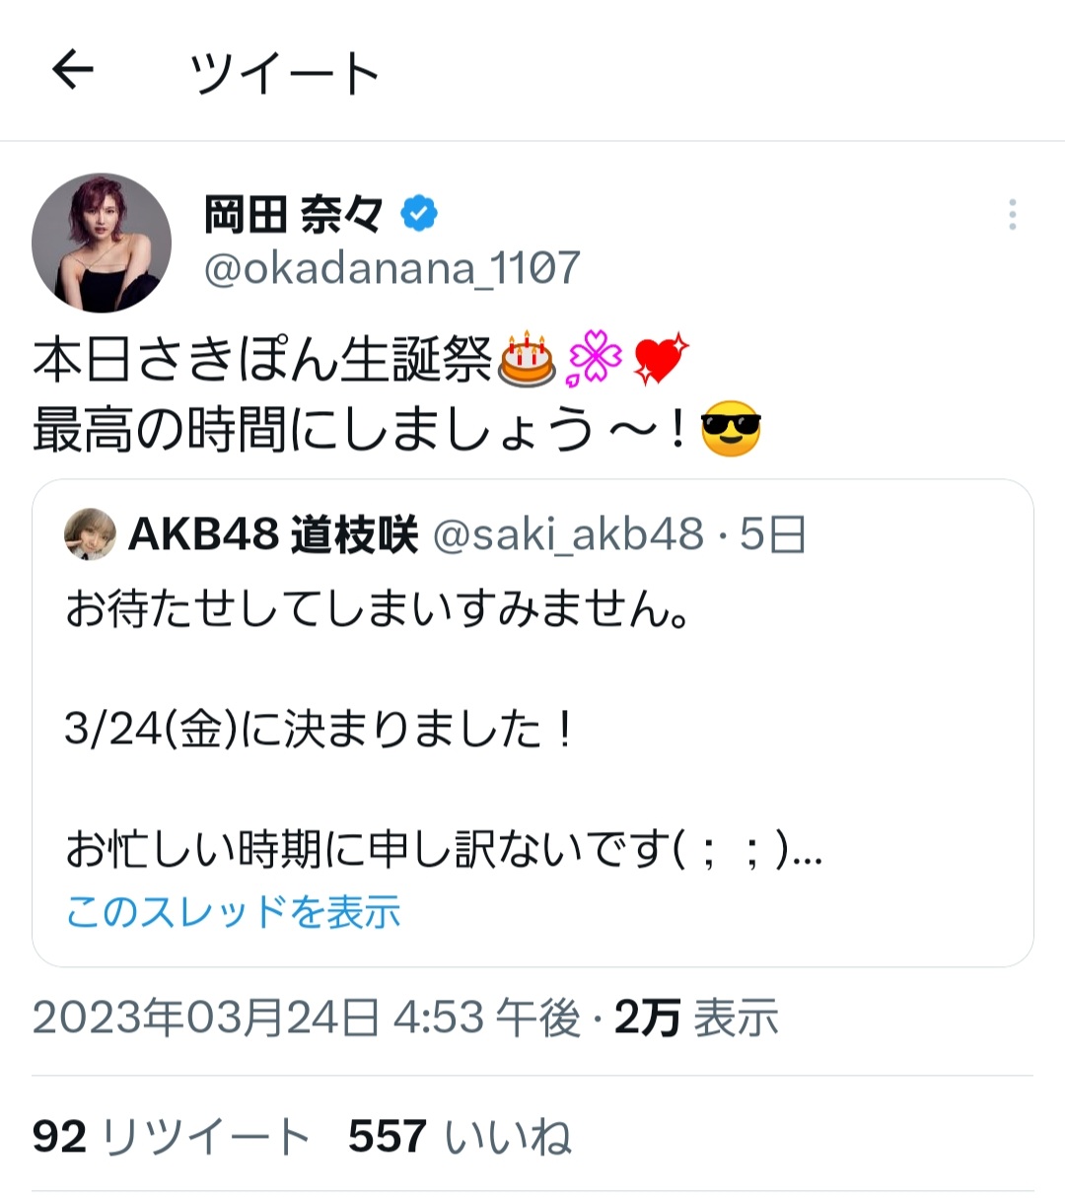Open AKB48 道枝咲 small avatar
The width and height of the screenshot is (1065, 1198).
[90, 534]
